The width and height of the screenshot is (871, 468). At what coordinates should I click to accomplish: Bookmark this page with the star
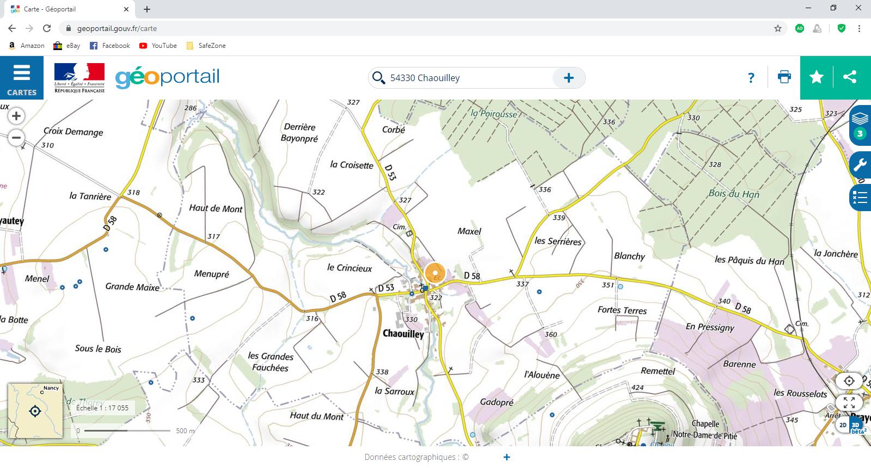[778, 28]
